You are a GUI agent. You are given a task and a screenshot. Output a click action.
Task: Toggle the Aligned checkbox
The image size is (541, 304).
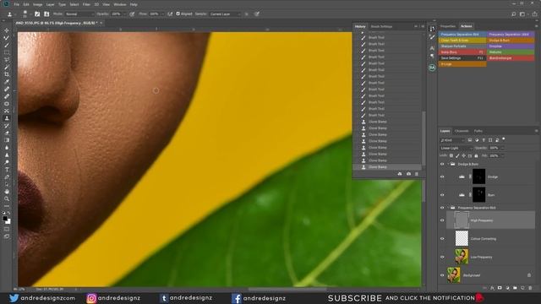click(x=178, y=14)
